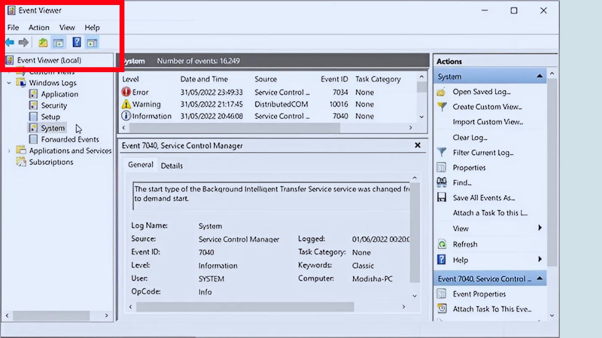The width and height of the screenshot is (602, 338).
Task: Select the event with ID 7034
Action: [340, 92]
